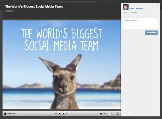Click the slide number field
162x119 pixels.
pyautogui.click(x=110, y=114)
